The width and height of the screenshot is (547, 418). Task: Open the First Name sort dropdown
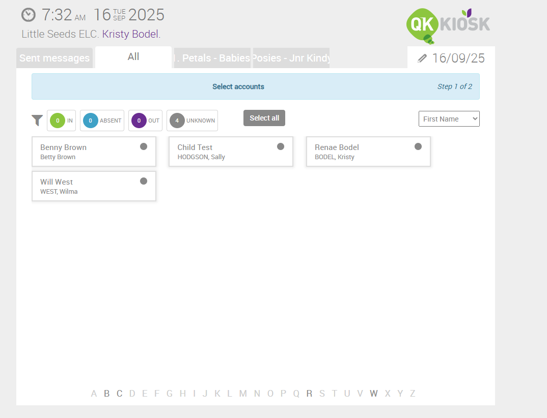(449, 119)
